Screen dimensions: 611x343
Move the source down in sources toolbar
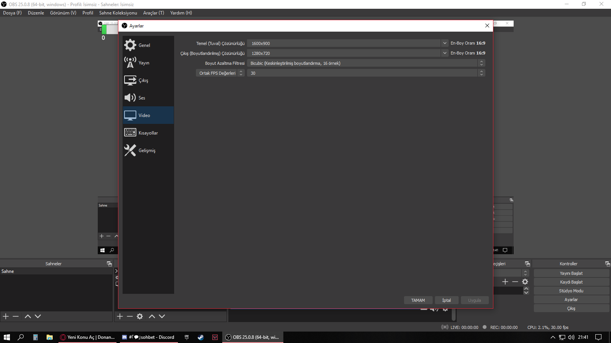tap(162, 316)
